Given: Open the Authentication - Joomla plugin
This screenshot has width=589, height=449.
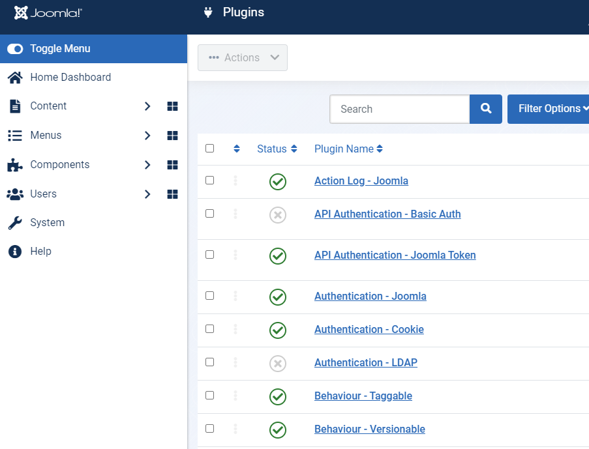Looking at the screenshot, I should click(370, 297).
